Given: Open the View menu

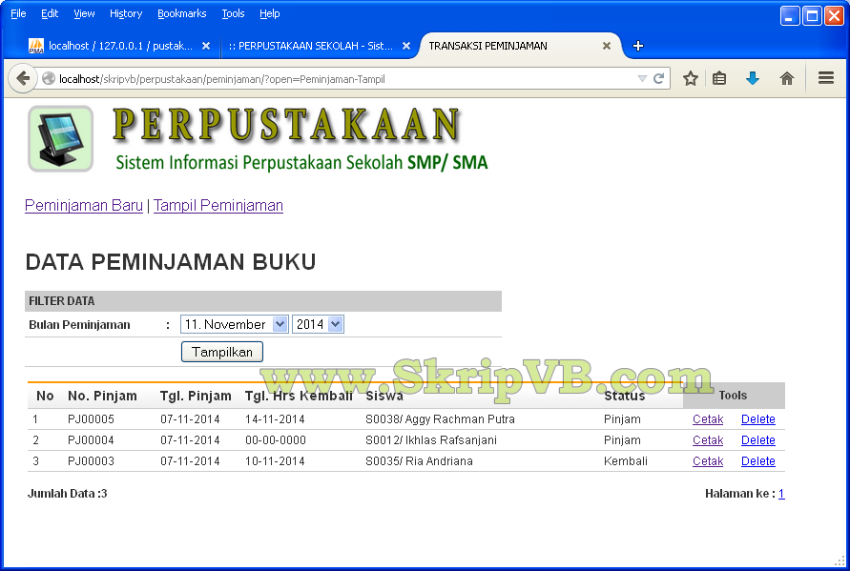Looking at the screenshot, I should (84, 13).
